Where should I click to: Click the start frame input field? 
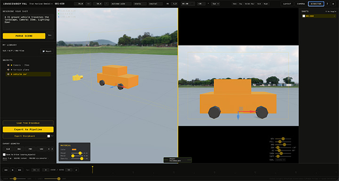click(46, 170)
